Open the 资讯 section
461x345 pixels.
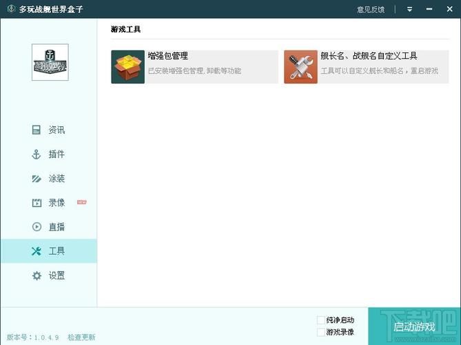48,130
